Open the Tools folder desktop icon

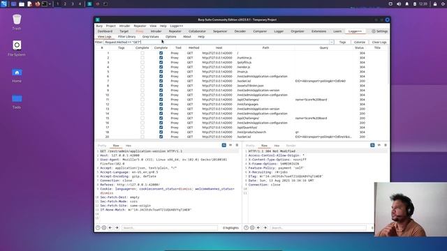tap(17, 102)
